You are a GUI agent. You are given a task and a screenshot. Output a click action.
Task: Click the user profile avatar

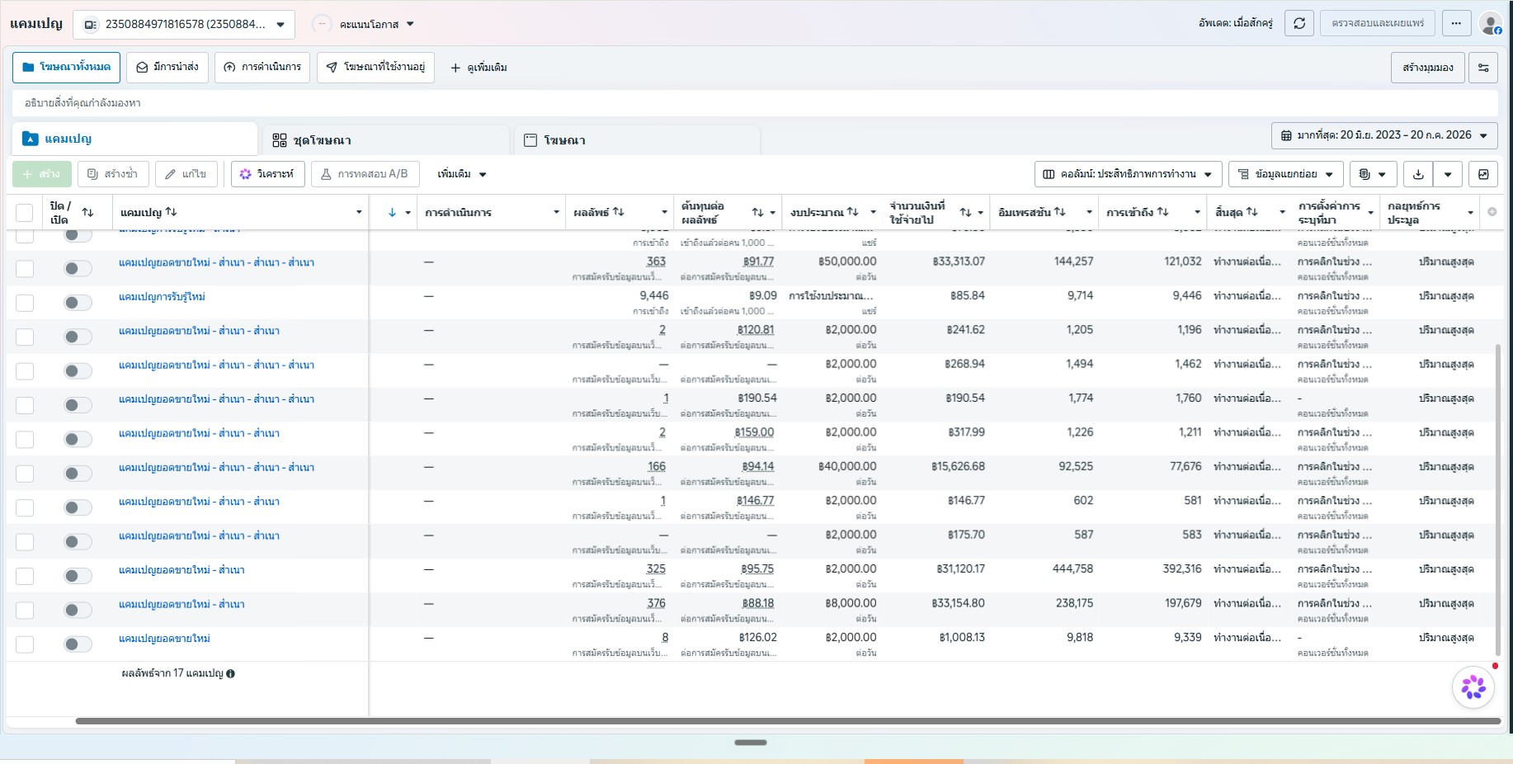point(1490,23)
